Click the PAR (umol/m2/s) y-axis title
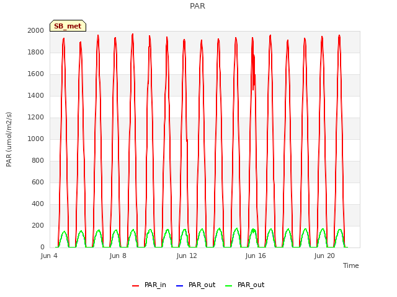 tap(9, 139)
